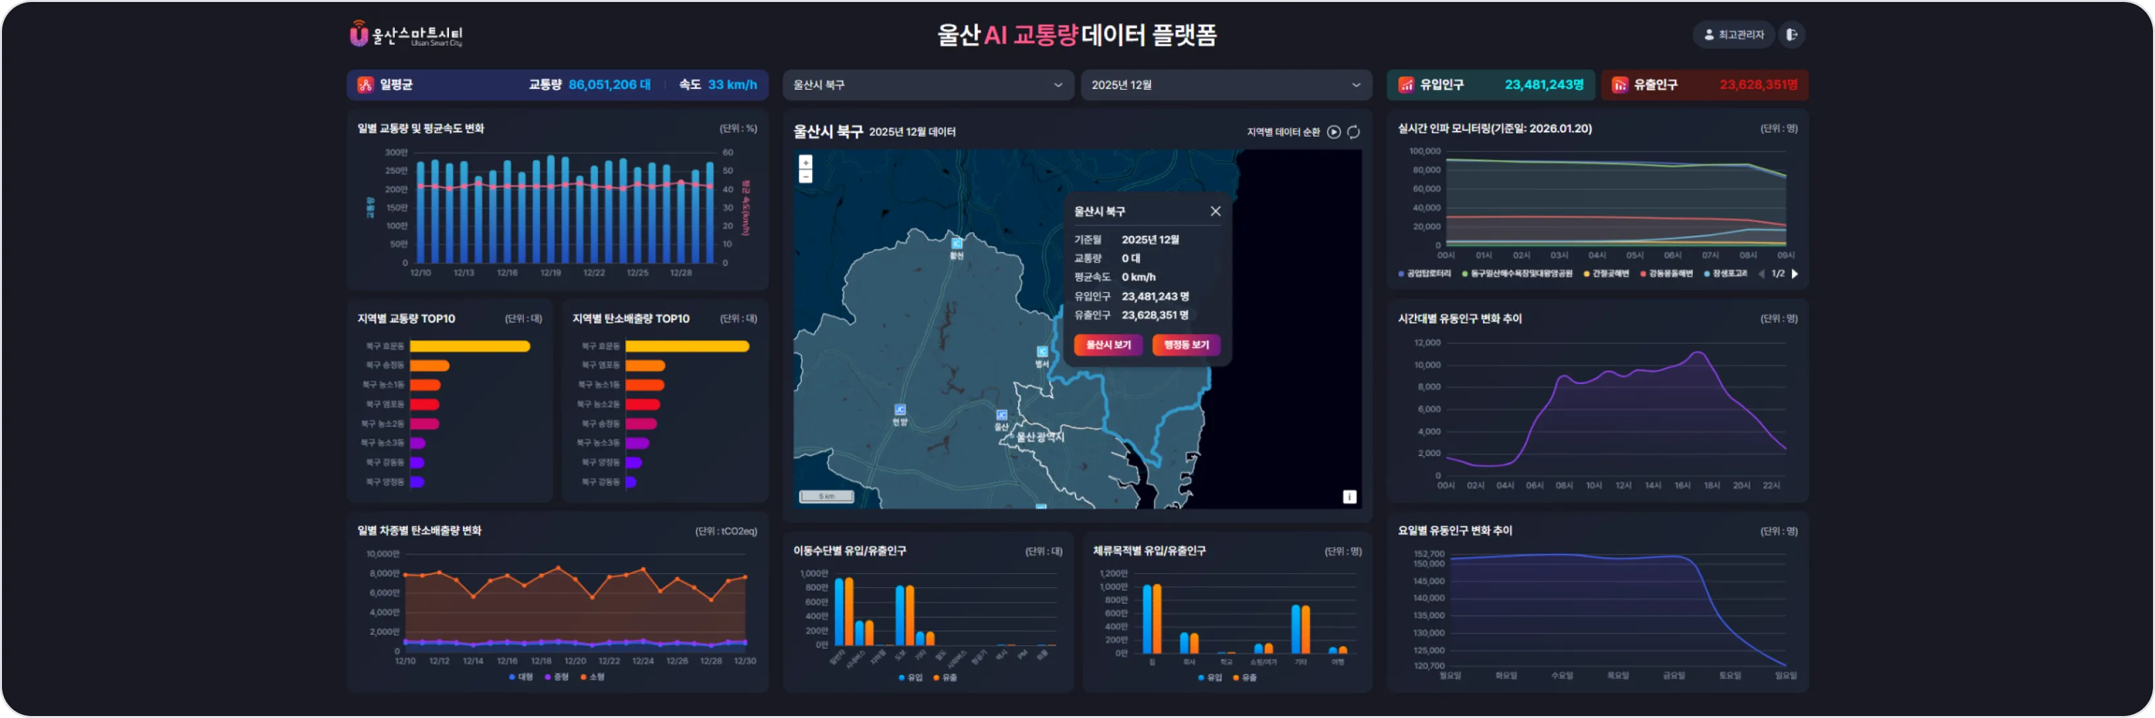Open the 최고관리자 account menu

tap(1734, 34)
